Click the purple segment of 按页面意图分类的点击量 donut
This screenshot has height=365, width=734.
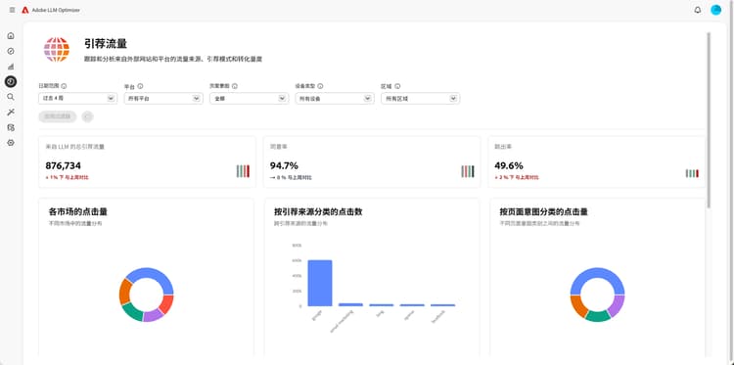618,306
